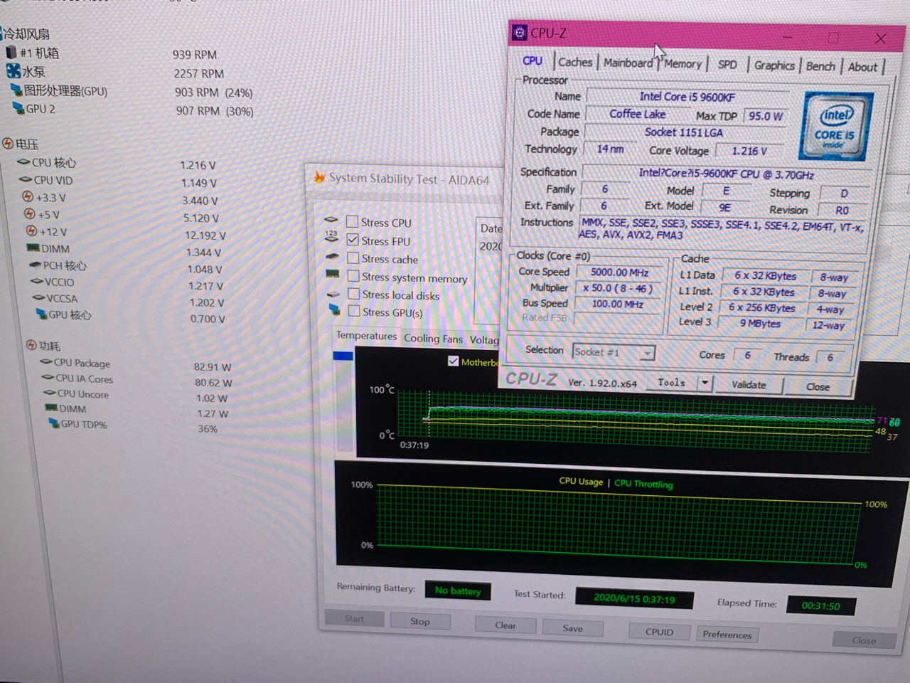Click the CPU-Z app icon in title bar
Image resolution: width=910 pixels, height=683 pixels.
pos(520,33)
